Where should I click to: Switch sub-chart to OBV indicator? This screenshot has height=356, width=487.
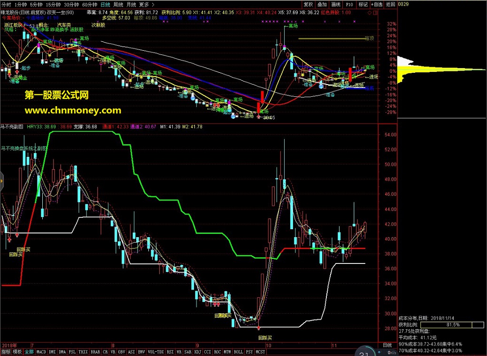(122, 352)
